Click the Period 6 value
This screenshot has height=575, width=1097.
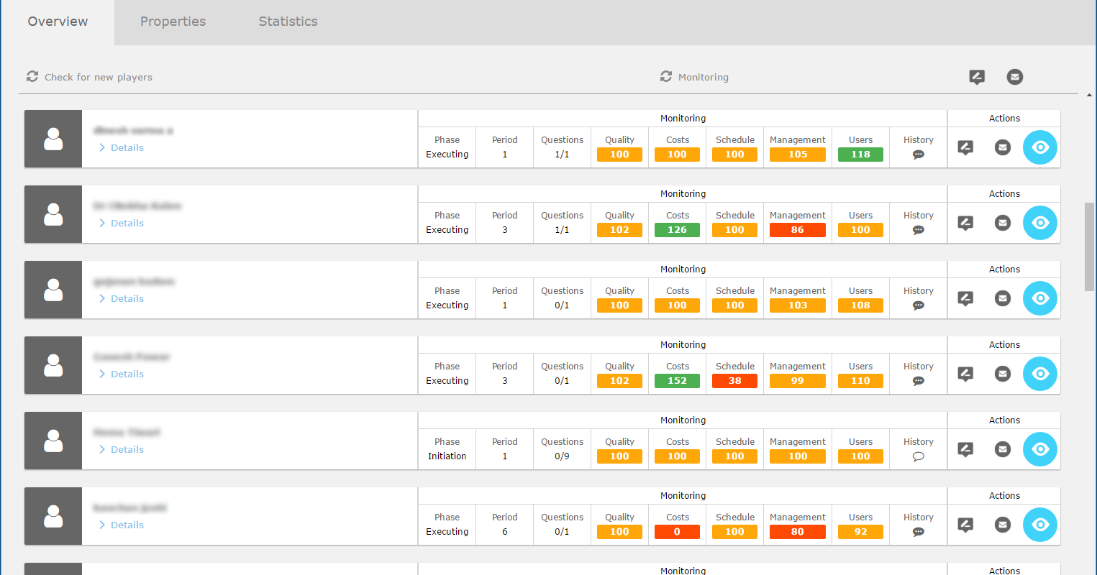(504, 532)
